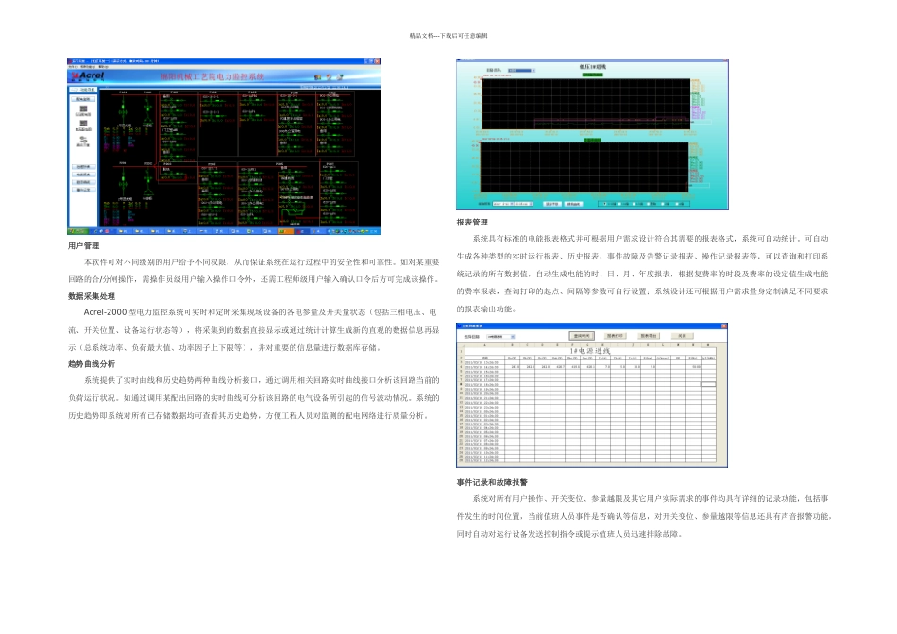
Task: Select the fourth time-range option in trend window
Action: (652, 204)
